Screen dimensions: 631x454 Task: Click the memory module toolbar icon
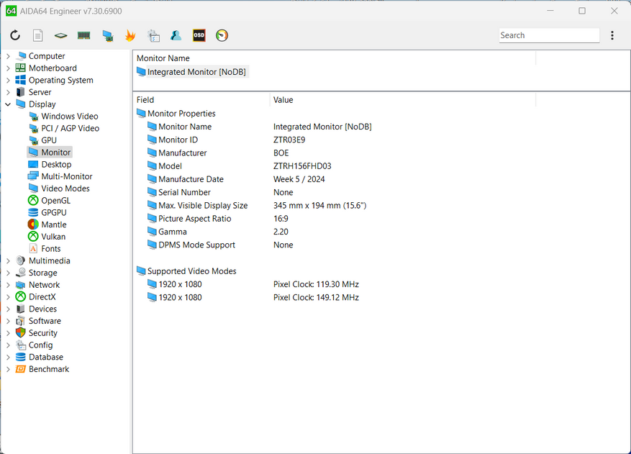[x=84, y=35]
